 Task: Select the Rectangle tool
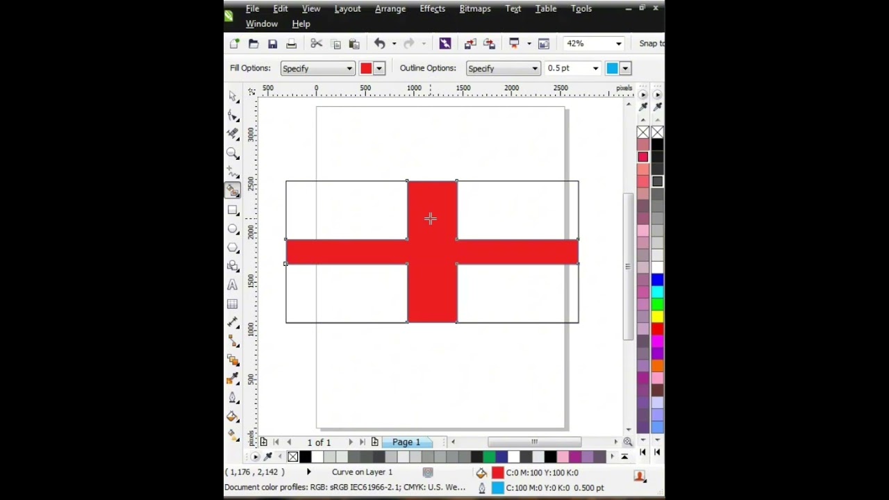(x=233, y=210)
